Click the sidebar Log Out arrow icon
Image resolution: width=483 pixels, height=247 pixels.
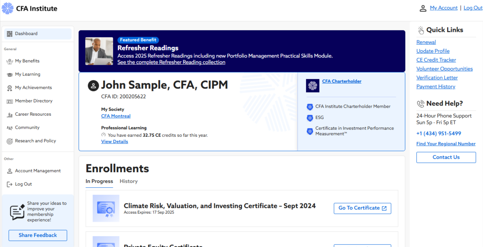pyautogui.click(x=10, y=184)
